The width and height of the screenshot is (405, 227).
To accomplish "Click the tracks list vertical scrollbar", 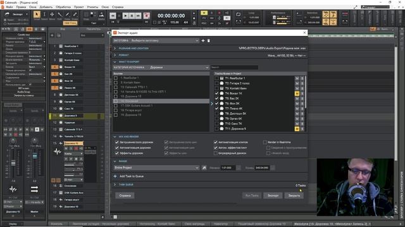I will [306, 92].
